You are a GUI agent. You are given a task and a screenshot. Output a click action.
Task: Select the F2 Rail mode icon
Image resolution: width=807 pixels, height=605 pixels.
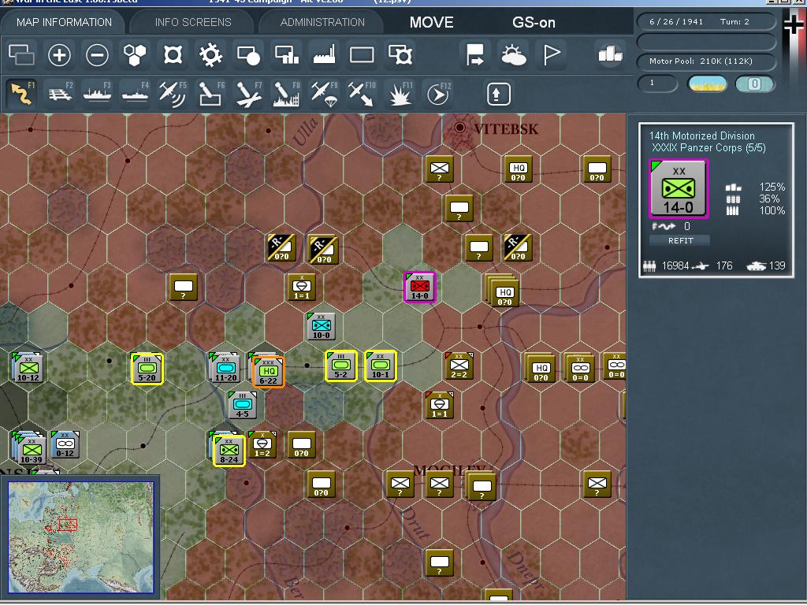click(60, 94)
